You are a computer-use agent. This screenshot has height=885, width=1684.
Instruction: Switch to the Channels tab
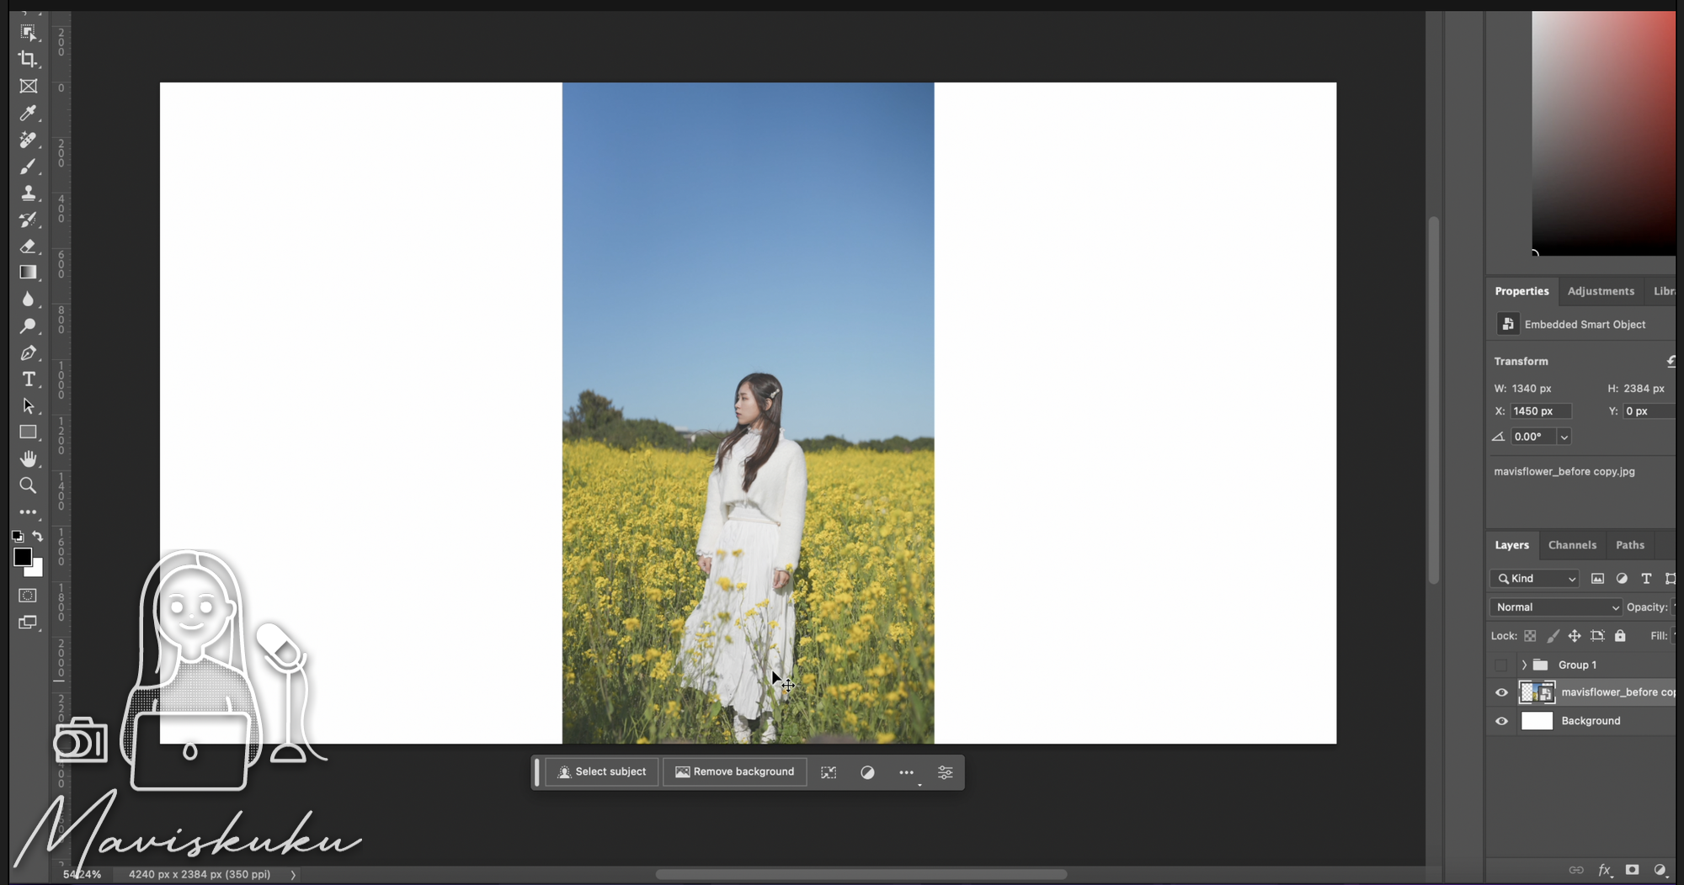point(1572,545)
